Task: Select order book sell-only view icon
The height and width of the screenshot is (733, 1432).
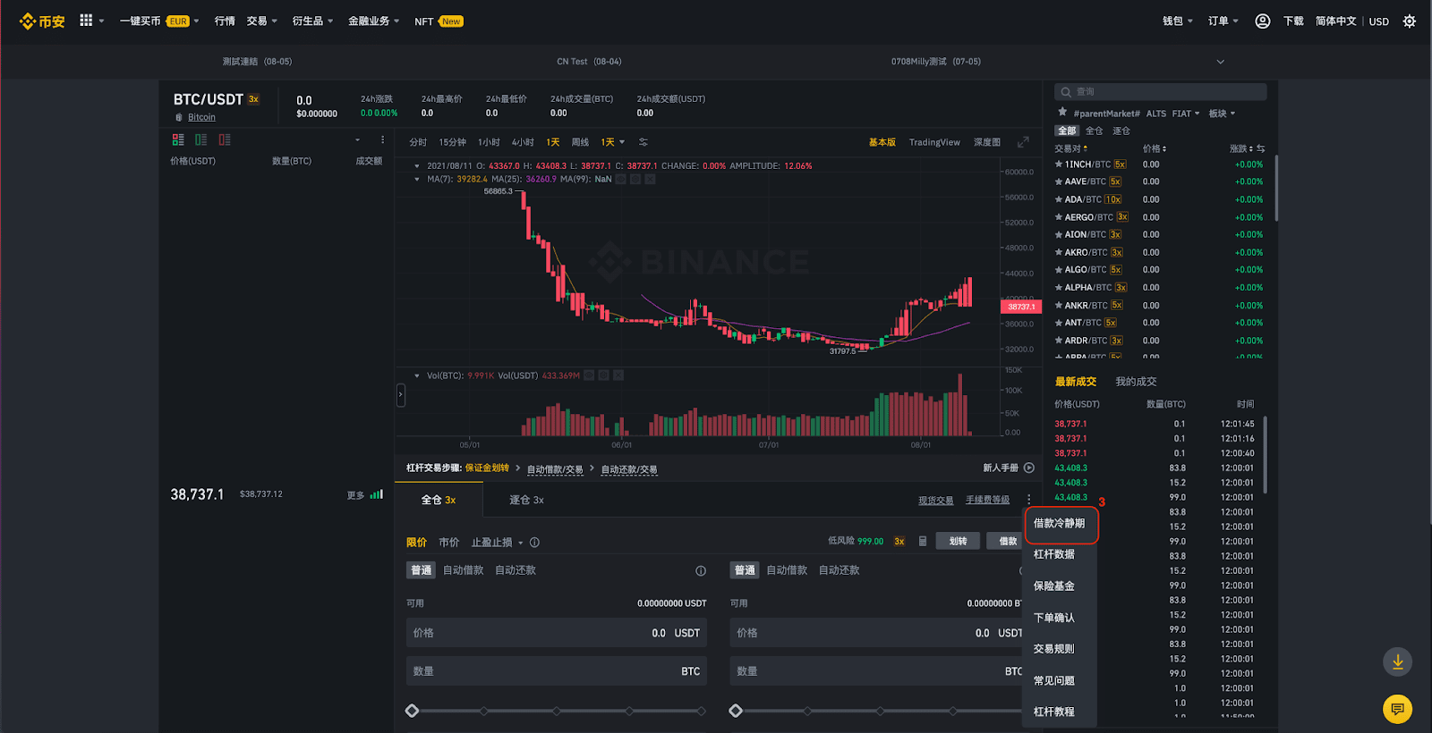Action: (x=225, y=139)
